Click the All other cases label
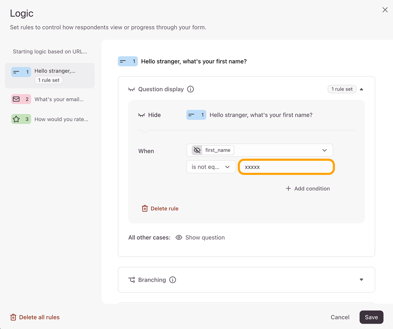This screenshot has height=329, width=393. (x=149, y=237)
